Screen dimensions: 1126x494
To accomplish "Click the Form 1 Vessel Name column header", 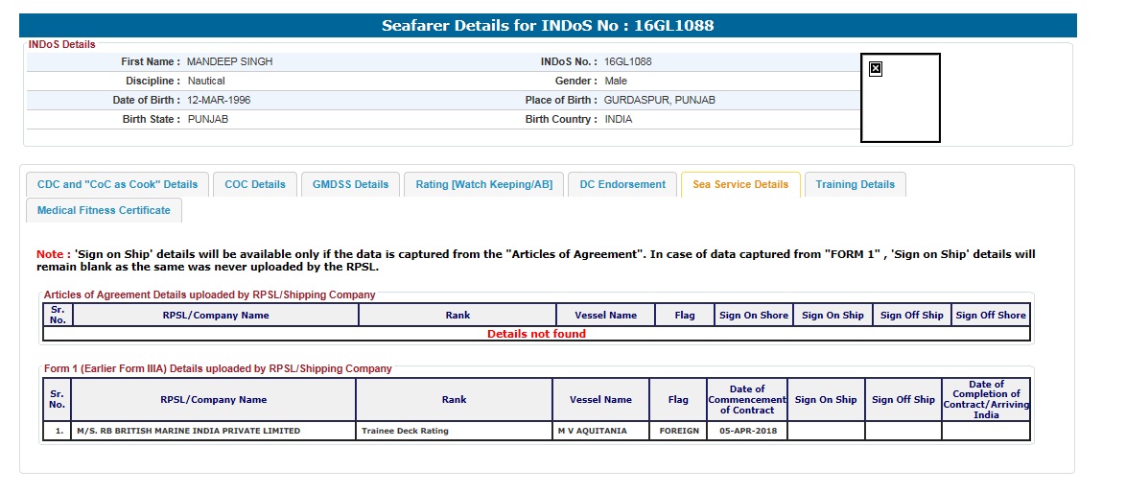I will point(600,400).
